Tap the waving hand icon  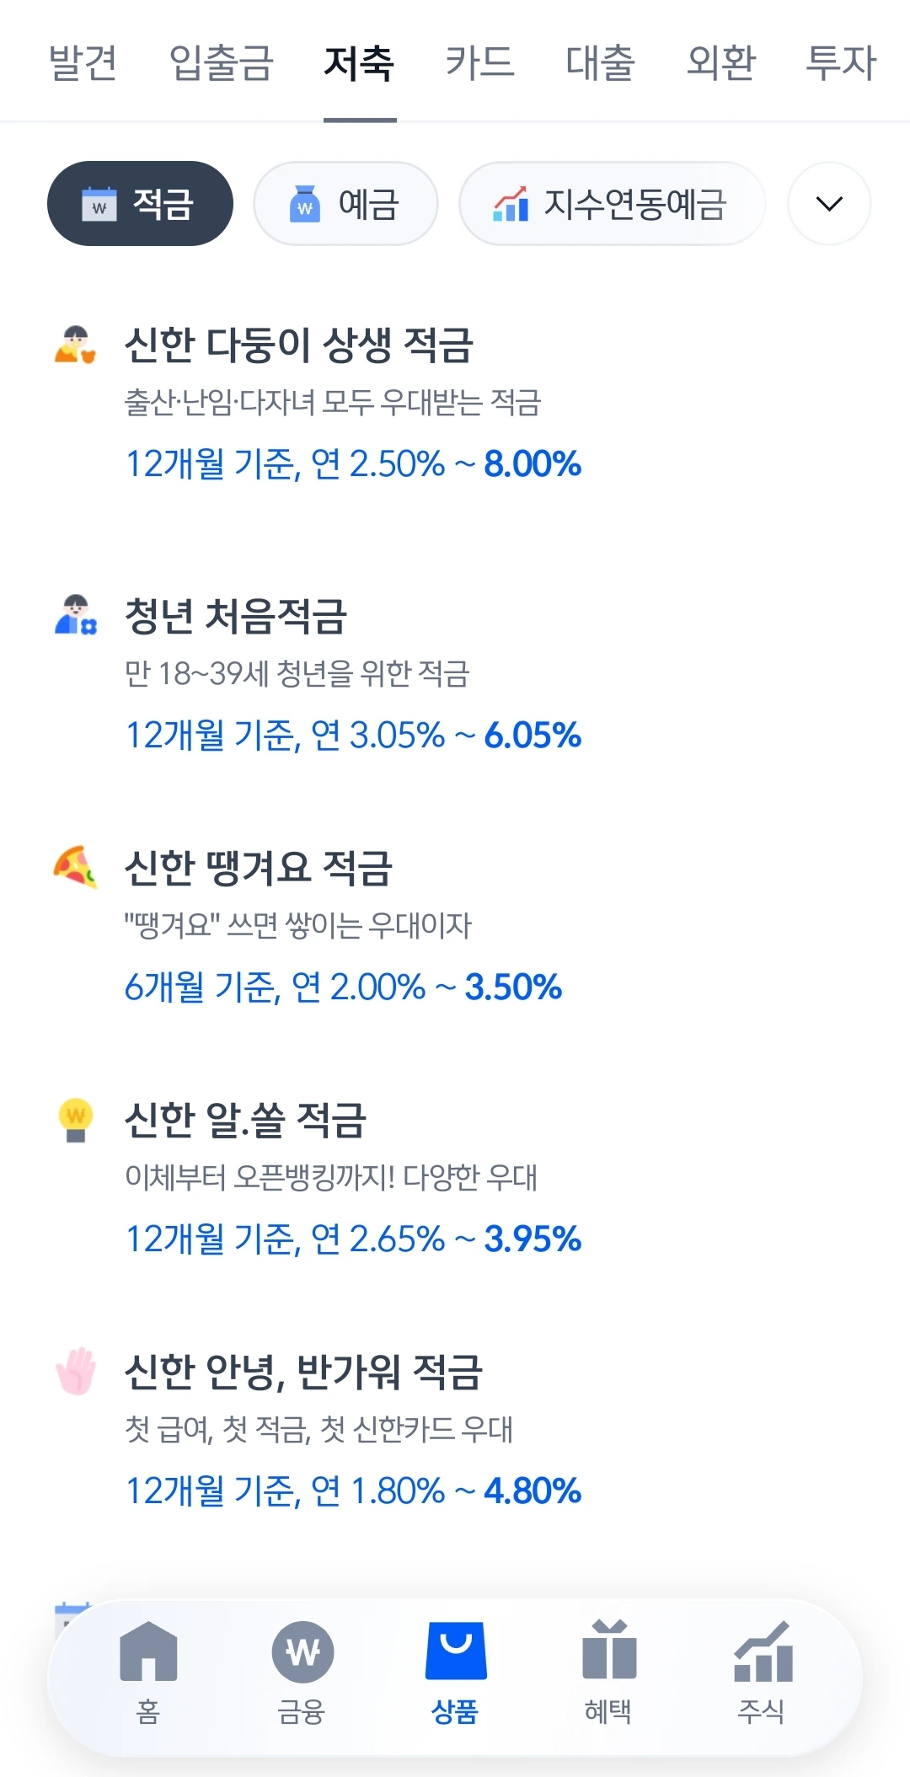tap(76, 1371)
